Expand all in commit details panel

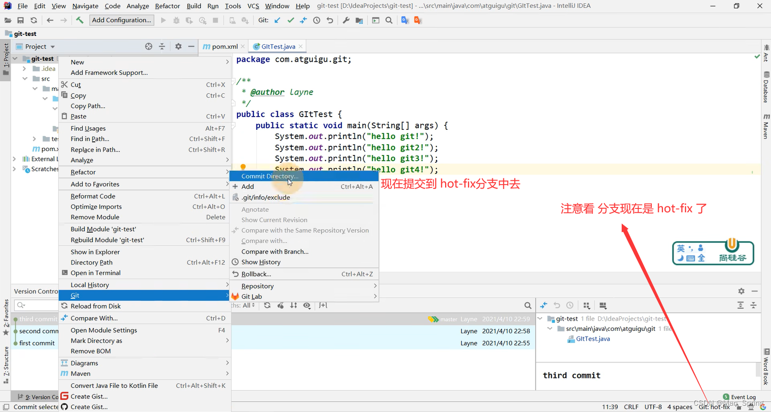point(740,305)
